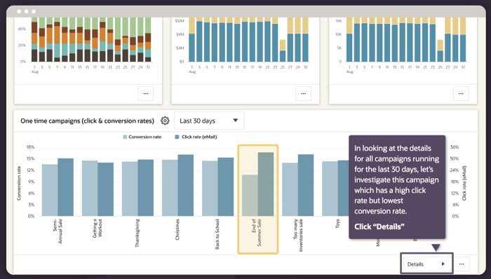Click the Getting a Workout axis label
The width and height of the screenshot is (491, 279).
tap(97, 228)
